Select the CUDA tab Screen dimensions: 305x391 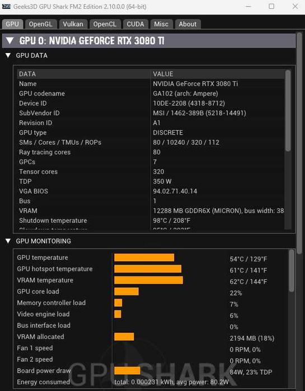[135, 24]
